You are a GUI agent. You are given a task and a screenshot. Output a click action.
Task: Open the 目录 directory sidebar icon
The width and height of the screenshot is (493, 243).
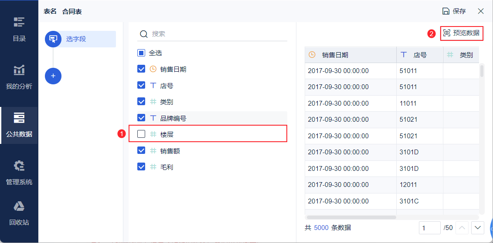[x=19, y=22]
